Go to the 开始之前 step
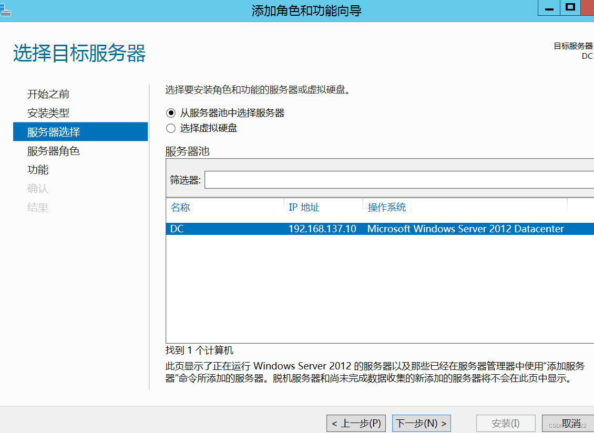Viewport: 594px width, 433px height. (48, 94)
